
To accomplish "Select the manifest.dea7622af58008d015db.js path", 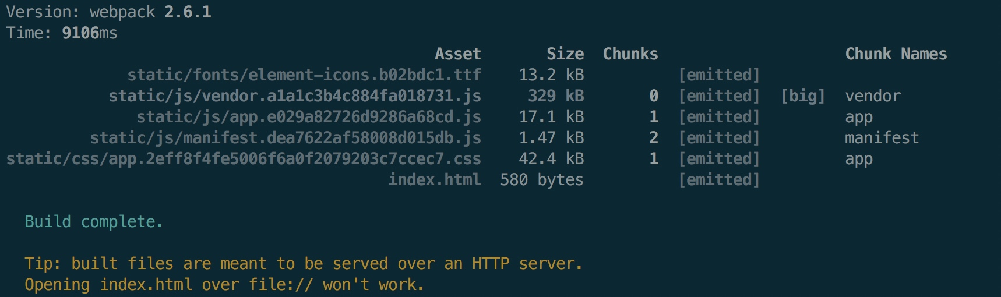I will tap(286, 137).
